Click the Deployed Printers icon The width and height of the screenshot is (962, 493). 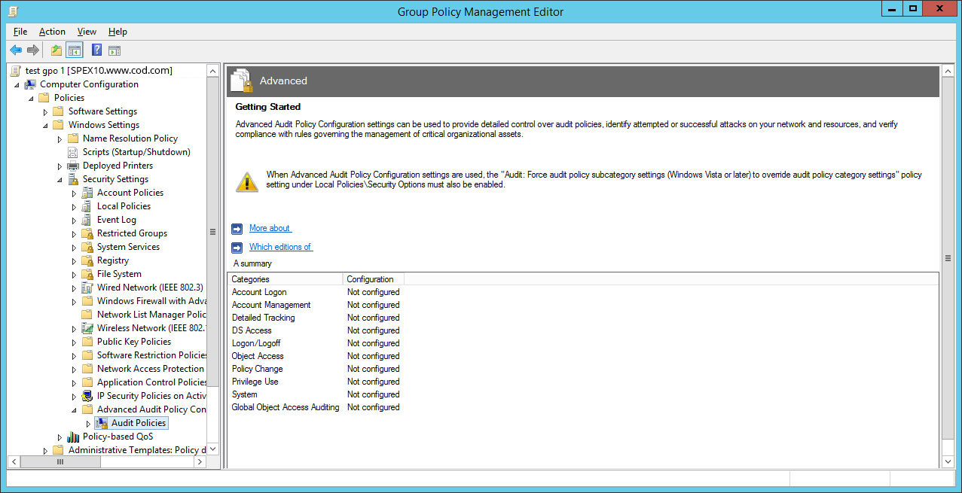(73, 166)
